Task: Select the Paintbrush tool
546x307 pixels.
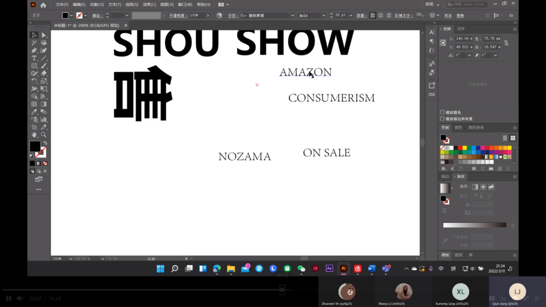Action: point(44,66)
